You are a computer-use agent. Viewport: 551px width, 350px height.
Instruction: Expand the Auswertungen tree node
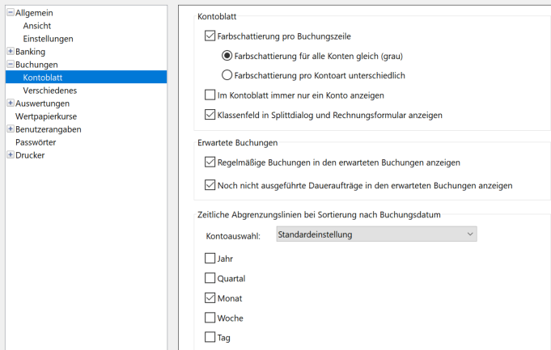tap(10, 103)
